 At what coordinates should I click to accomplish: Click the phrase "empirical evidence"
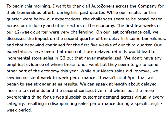(x=27, y=65)
